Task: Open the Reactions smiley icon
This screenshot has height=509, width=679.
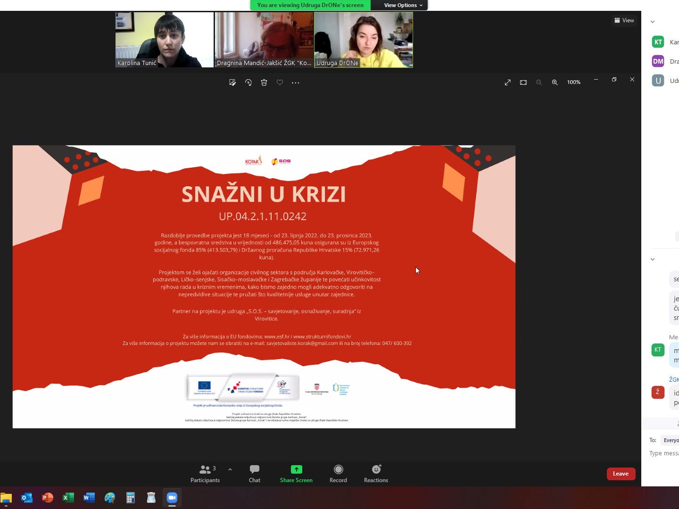Action: click(x=376, y=473)
